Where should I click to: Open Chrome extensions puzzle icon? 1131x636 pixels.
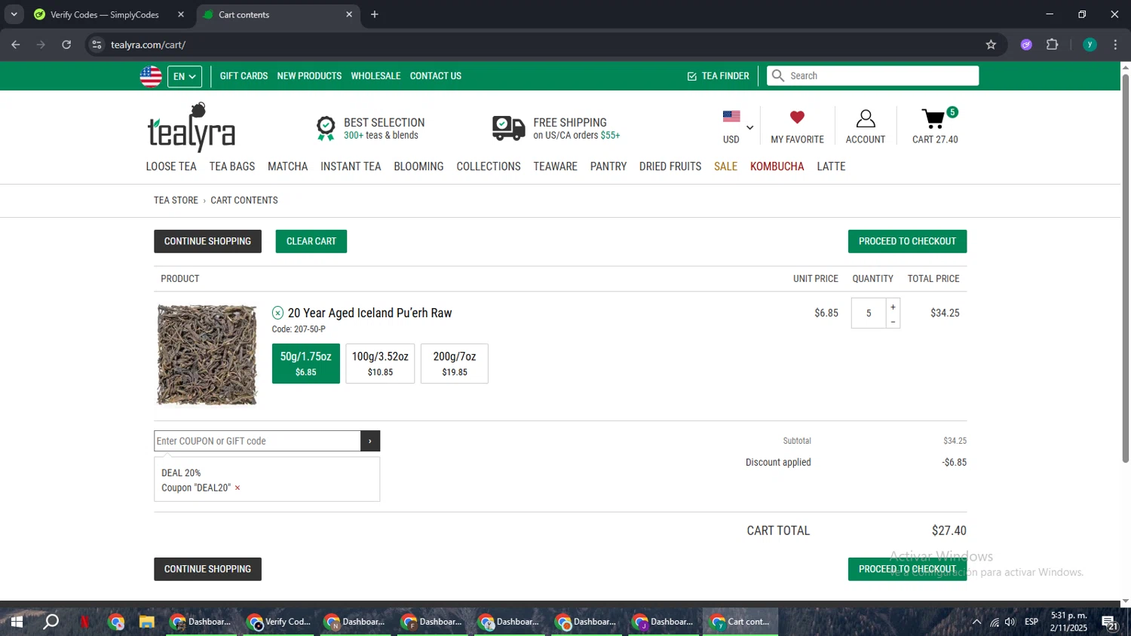point(1053,44)
